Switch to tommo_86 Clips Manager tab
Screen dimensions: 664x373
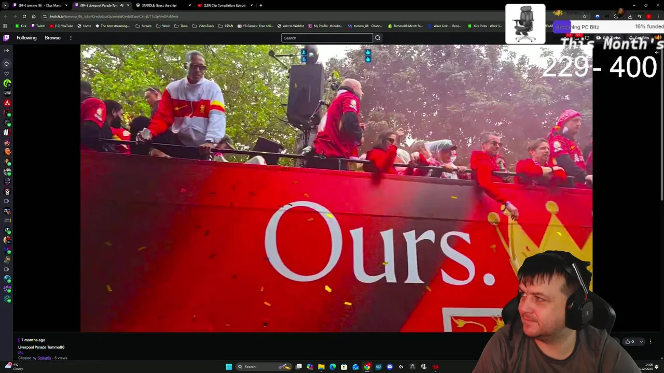pos(40,5)
